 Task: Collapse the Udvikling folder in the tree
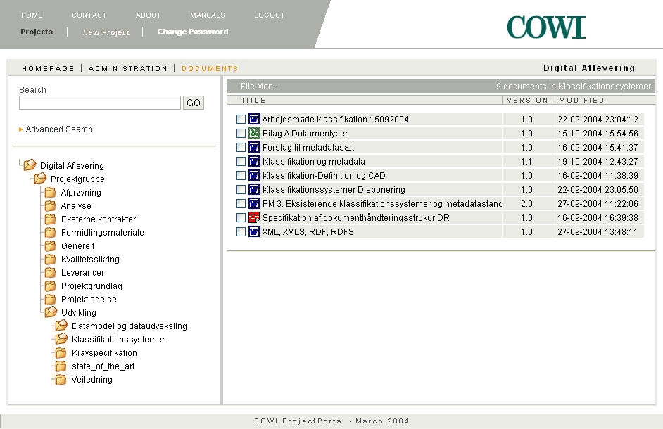(51, 312)
